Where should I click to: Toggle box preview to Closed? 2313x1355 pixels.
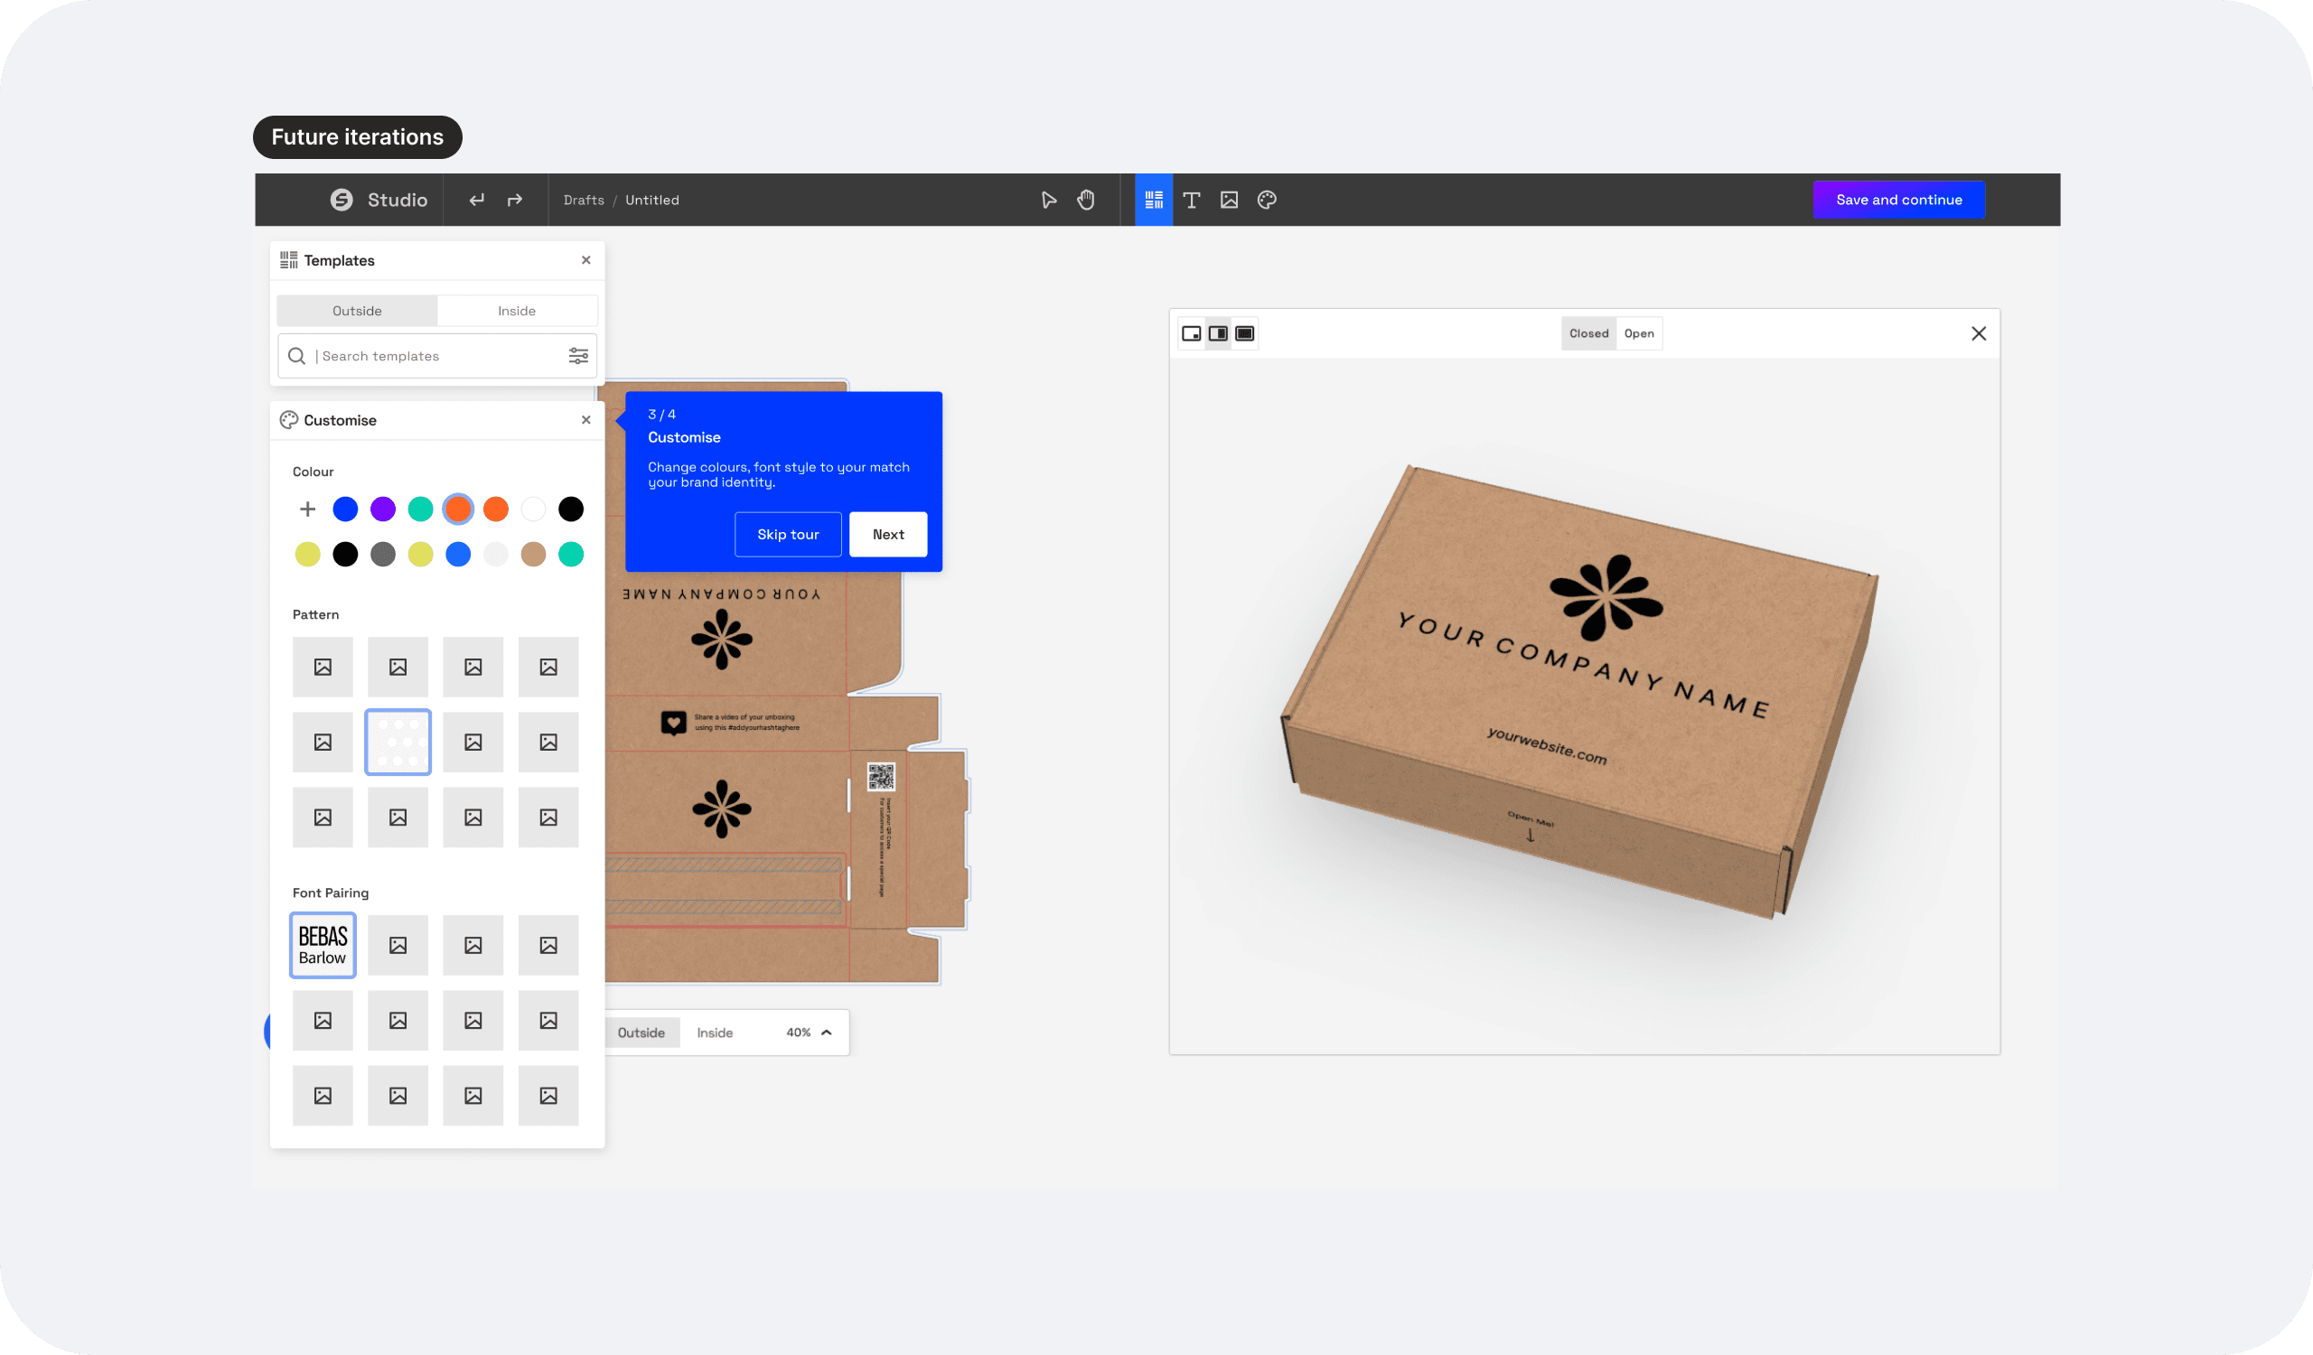[x=1587, y=334]
